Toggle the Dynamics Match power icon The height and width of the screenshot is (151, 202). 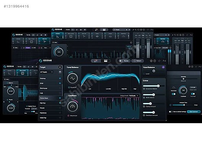pos(144,89)
